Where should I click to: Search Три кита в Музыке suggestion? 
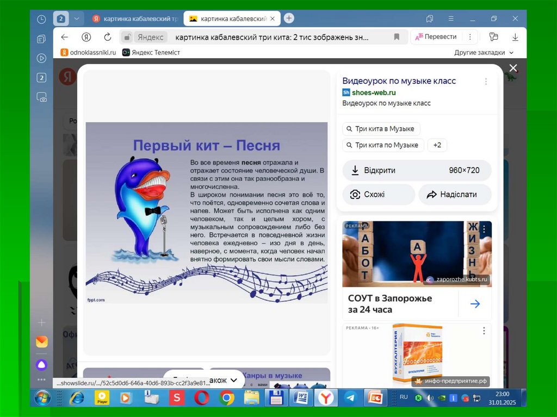click(381, 129)
